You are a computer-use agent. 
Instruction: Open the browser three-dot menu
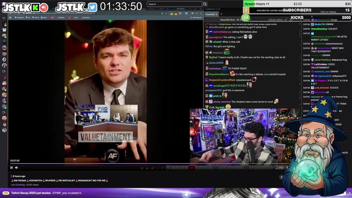click(x=201, y=13)
